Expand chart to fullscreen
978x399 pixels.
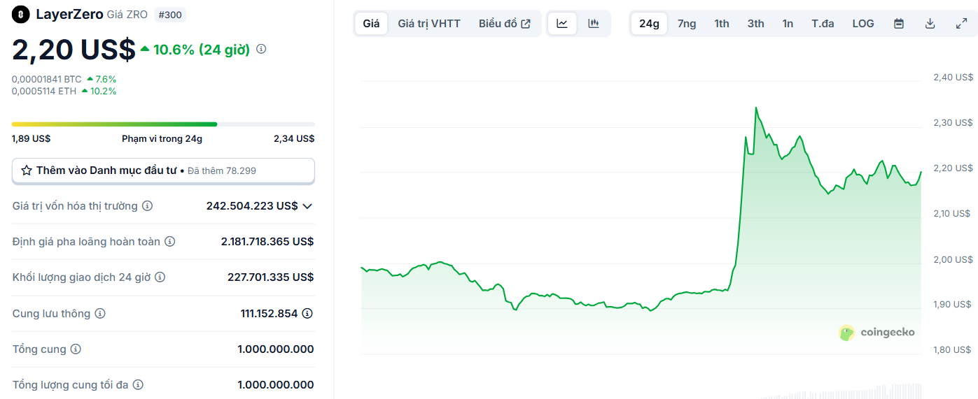962,24
